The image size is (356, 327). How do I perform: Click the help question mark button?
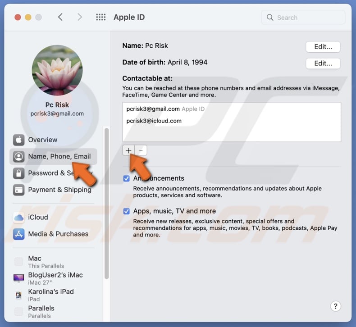pos(335,306)
